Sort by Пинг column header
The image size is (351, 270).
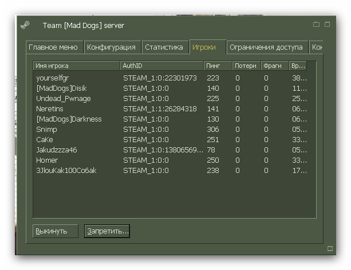(x=218, y=66)
